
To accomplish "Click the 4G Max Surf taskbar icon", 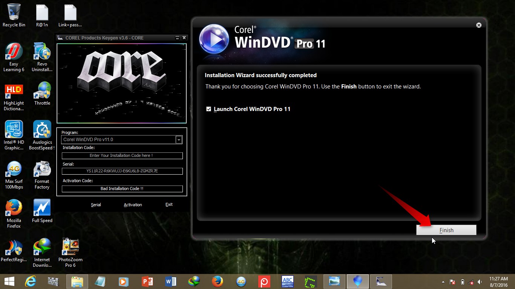I will coord(241,281).
